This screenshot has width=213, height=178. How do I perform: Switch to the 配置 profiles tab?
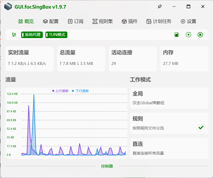tap(51, 21)
